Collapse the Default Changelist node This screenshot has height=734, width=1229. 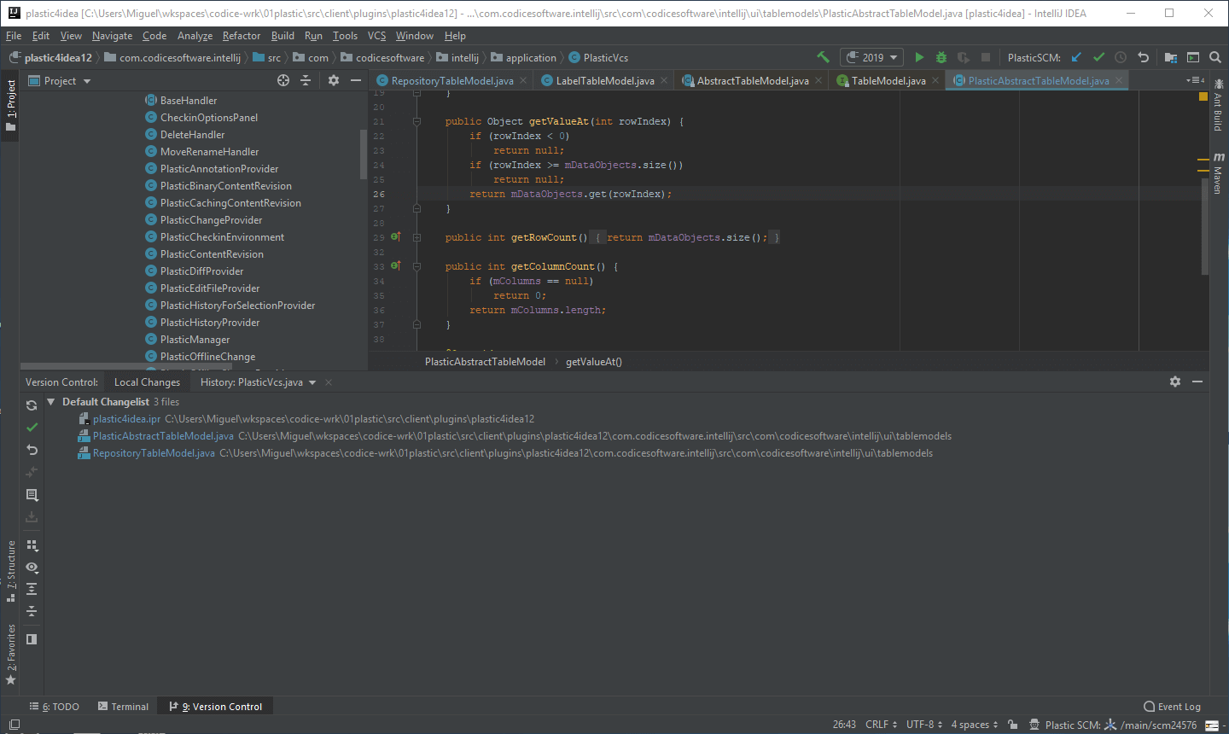click(50, 401)
